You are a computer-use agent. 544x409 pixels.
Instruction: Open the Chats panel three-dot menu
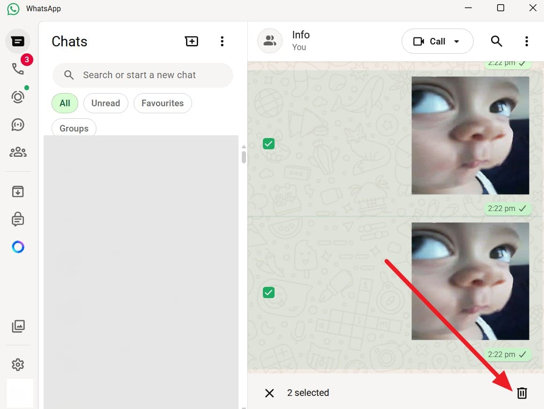(x=222, y=41)
